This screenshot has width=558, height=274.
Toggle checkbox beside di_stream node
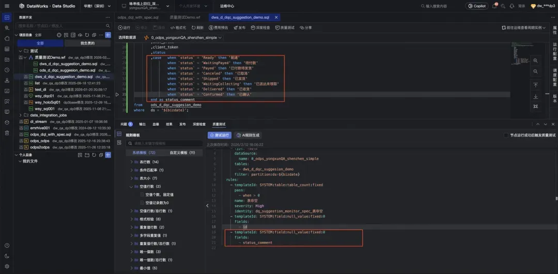[x=21, y=121]
